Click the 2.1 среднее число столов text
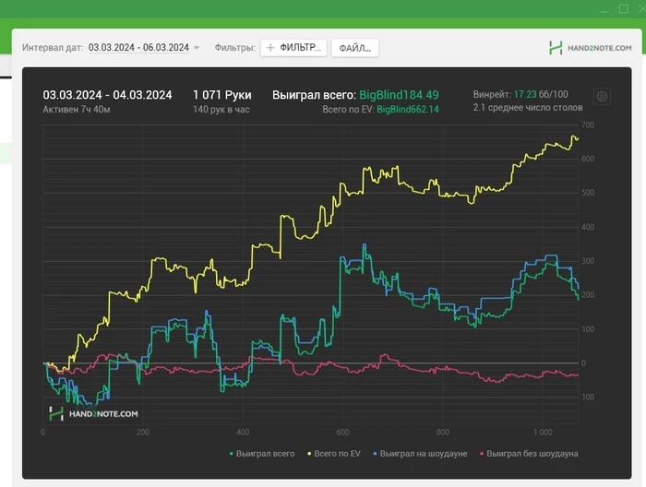The height and width of the screenshot is (487, 646). [528, 108]
